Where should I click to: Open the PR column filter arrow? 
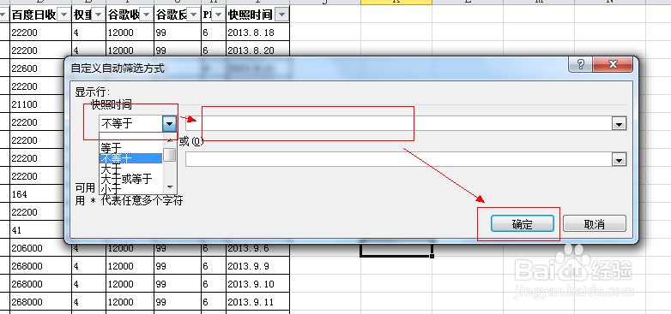click(219, 15)
